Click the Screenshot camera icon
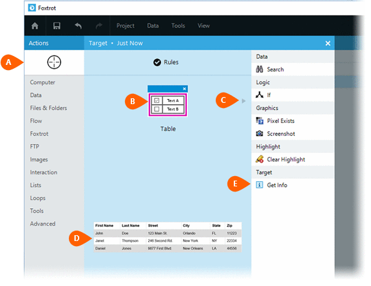 pyautogui.click(x=260, y=134)
